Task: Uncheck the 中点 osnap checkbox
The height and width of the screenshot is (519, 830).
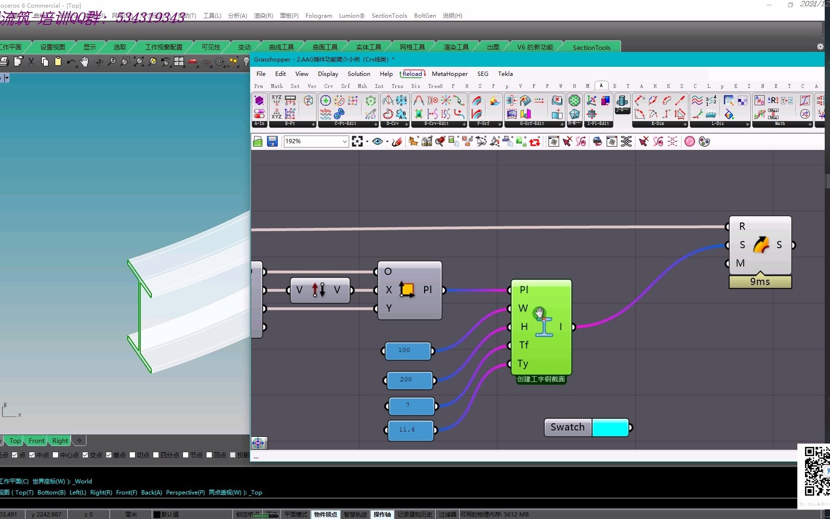Action: pyautogui.click(x=32, y=455)
